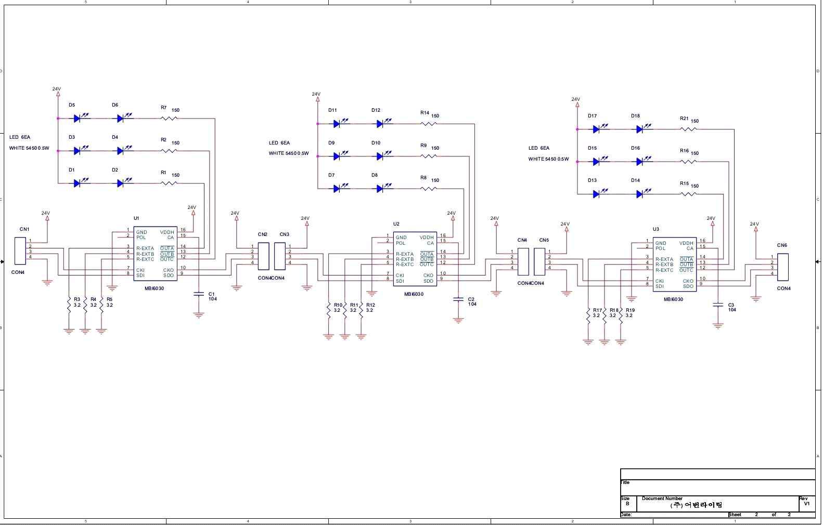
Task: Click the 104 value under C1
Action: pyautogui.click(x=212, y=299)
